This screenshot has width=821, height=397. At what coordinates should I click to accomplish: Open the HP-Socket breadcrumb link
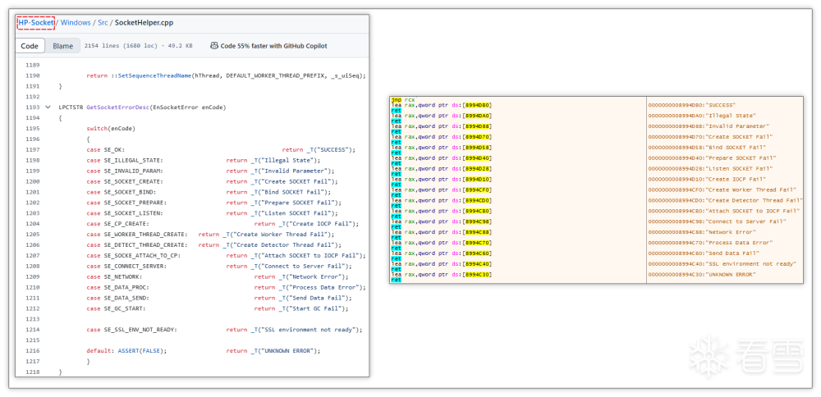coord(35,23)
